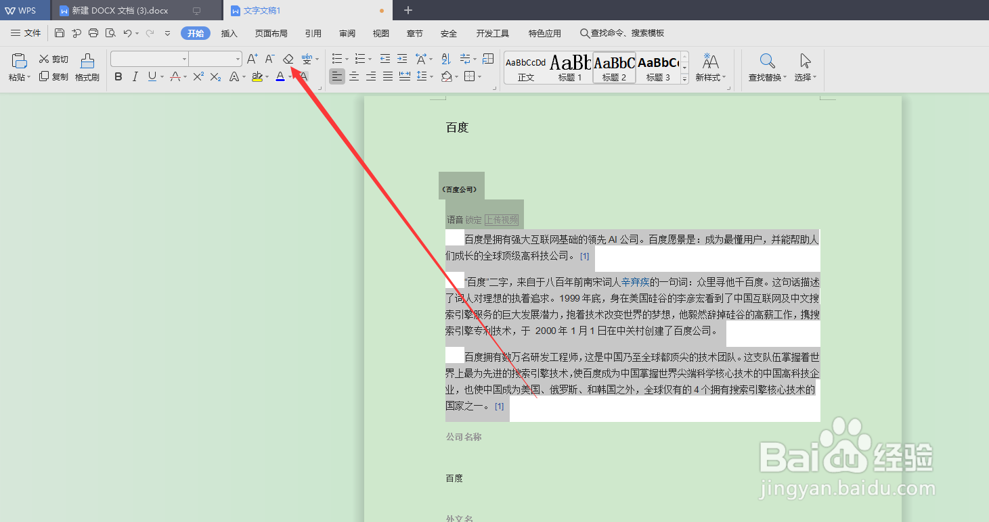This screenshot has width=989, height=522.
Task: Decrease font size with A- icon
Action: coord(269,60)
